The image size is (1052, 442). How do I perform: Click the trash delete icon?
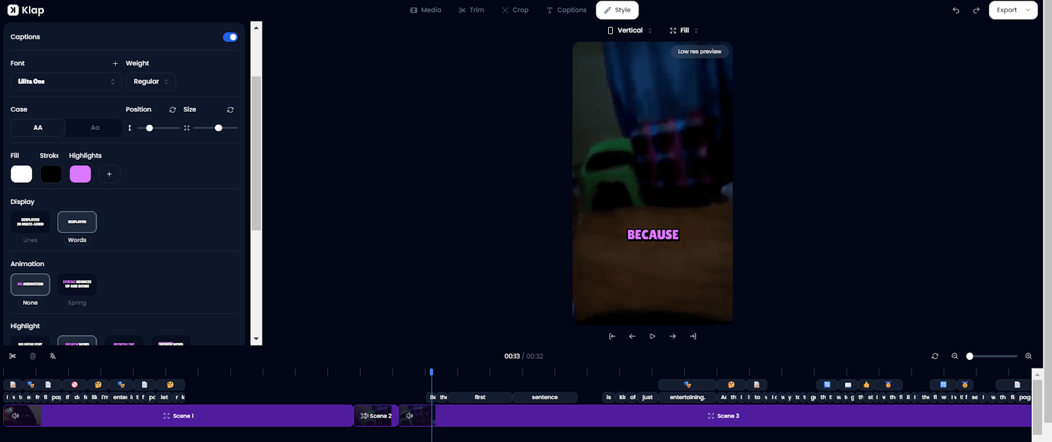click(33, 356)
